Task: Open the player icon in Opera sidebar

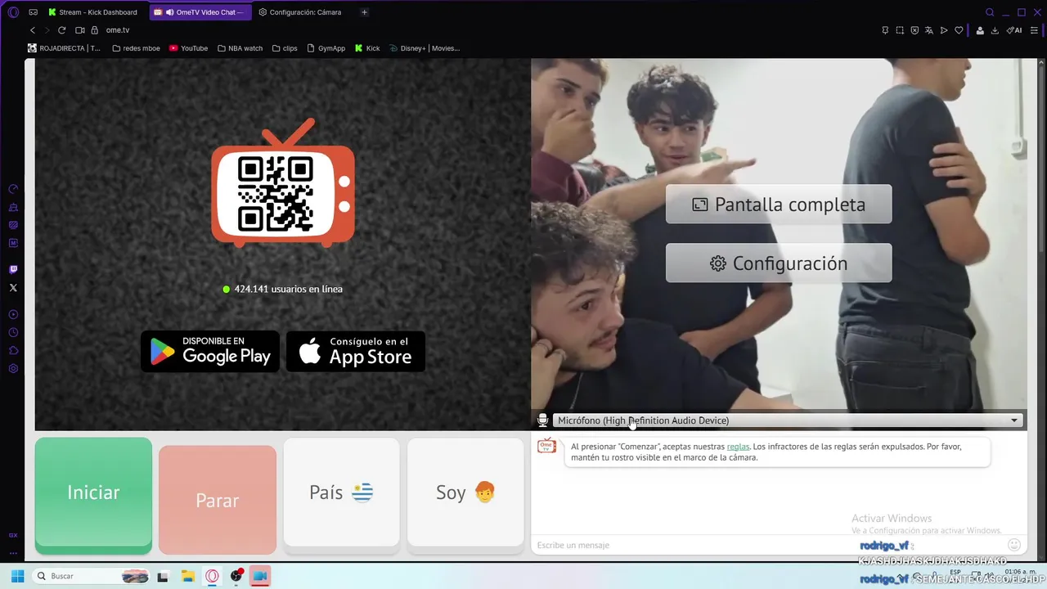Action: pos(13,314)
